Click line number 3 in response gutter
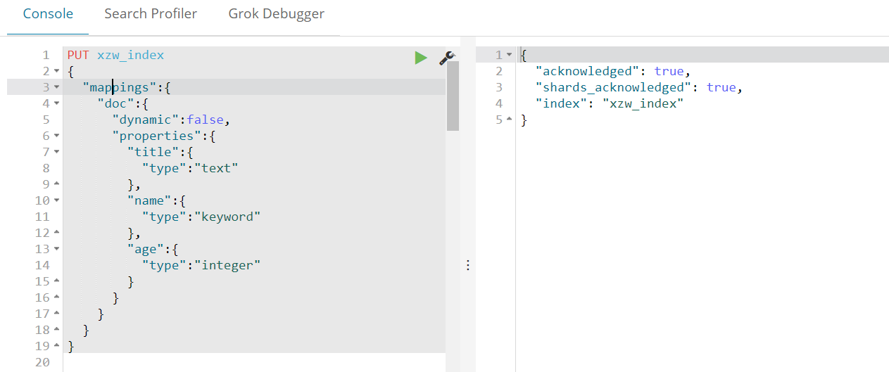The height and width of the screenshot is (372, 889). (499, 87)
